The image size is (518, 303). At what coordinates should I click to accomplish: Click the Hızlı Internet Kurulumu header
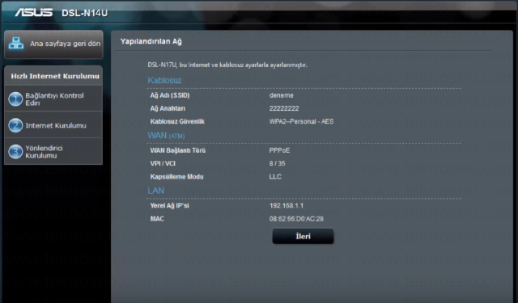tap(55, 76)
